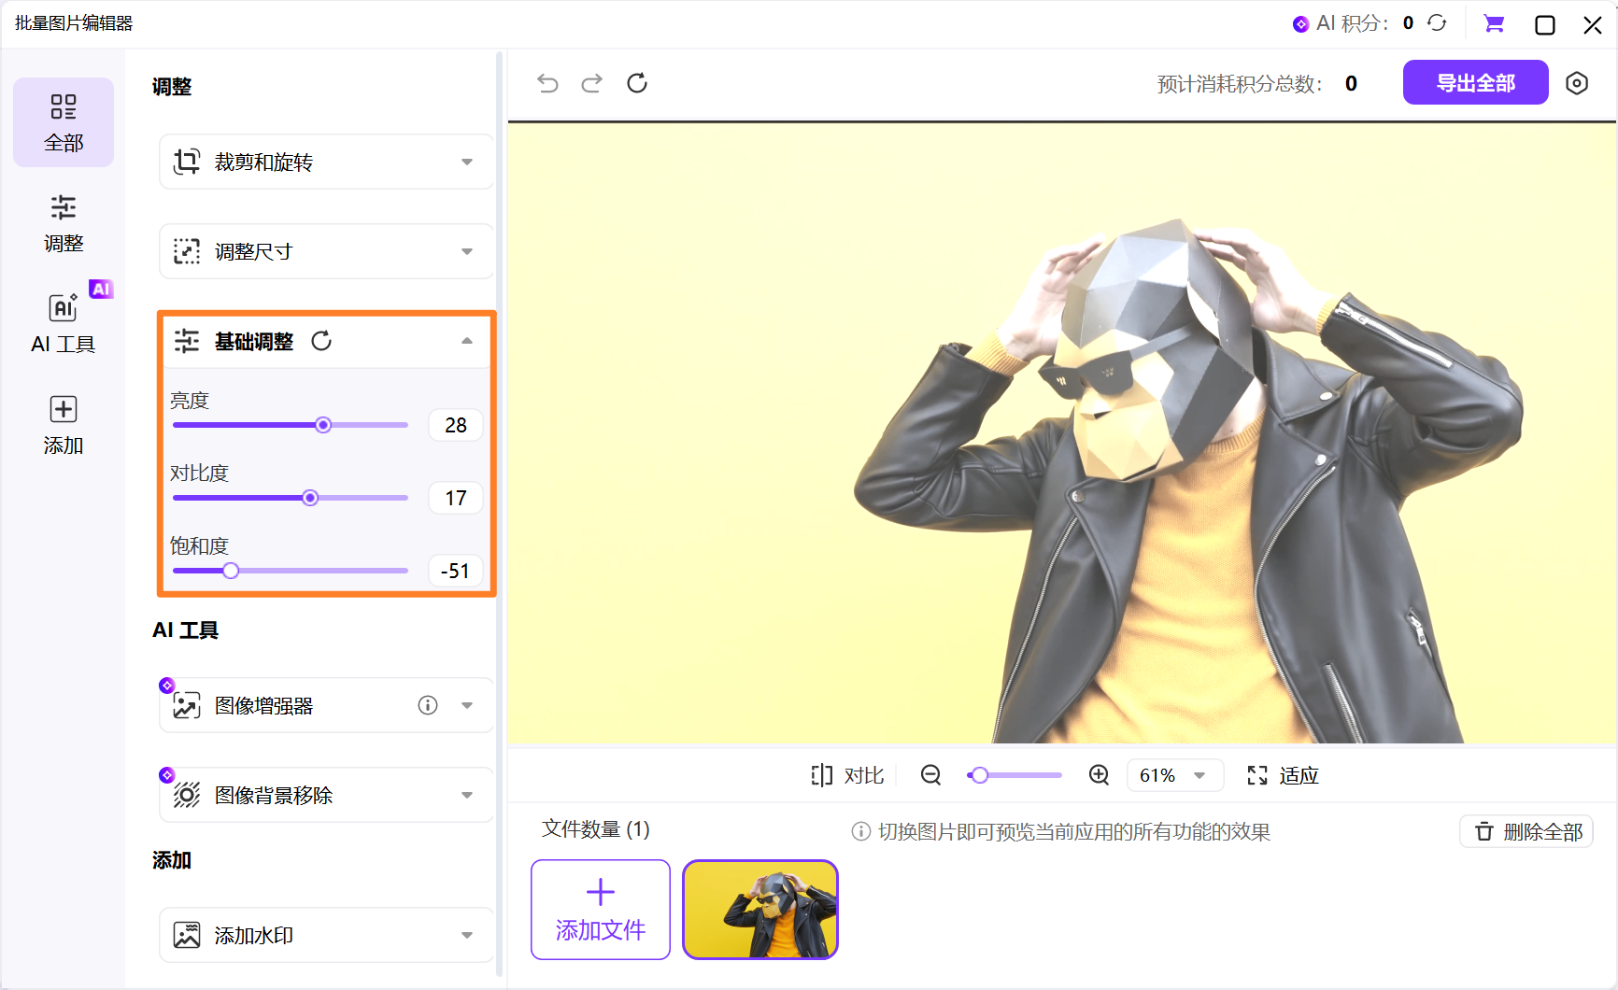Open the hexagon settings icon
The height and width of the screenshot is (990, 1618).
click(x=1577, y=83)
